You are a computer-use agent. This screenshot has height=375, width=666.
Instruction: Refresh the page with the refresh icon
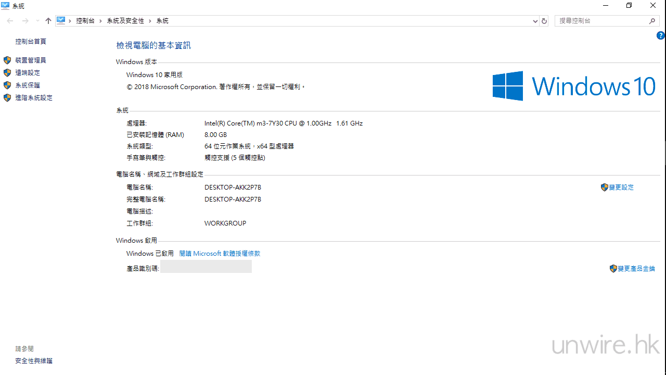pos(544,21)
